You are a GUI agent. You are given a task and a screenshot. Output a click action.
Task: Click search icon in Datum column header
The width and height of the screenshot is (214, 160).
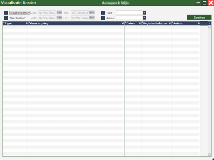pyautogui.click(x=139, y=23)
